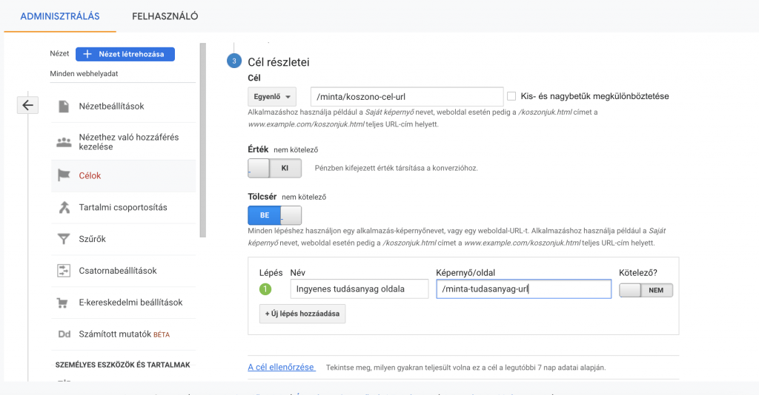Open the A cél ellenőrzése link
759x395 pixels.
pyautogui.click(x=281, y=367)
